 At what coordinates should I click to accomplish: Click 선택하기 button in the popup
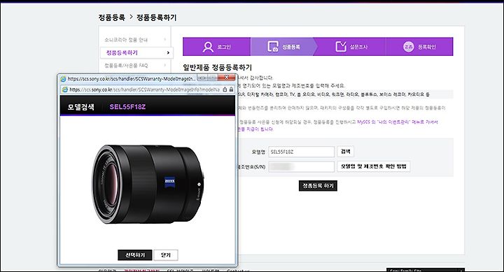click(x=135, y=255)
